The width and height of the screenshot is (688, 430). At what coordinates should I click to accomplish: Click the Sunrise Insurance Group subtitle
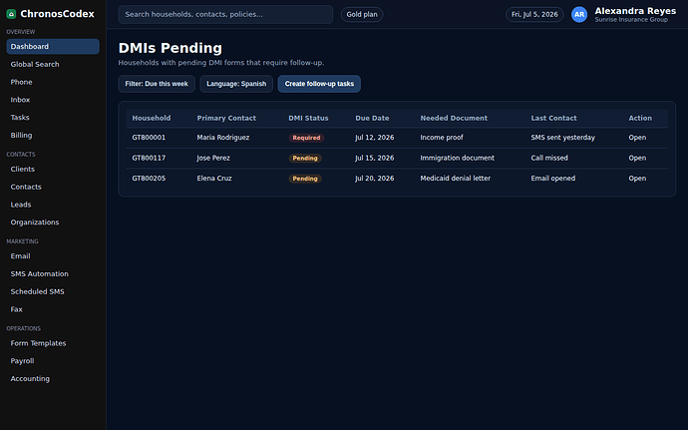click(631, 20)
